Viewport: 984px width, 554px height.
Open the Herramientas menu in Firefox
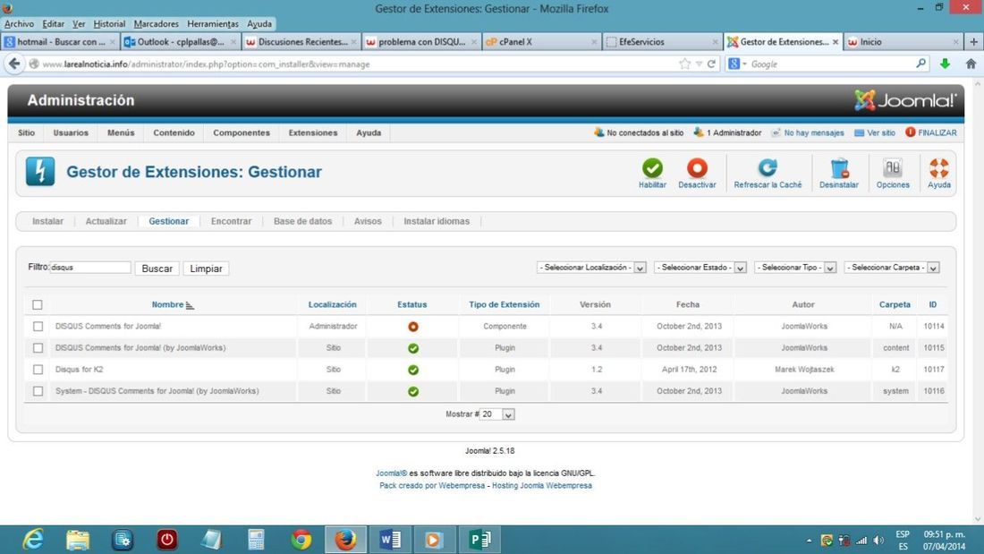coord(213,24)
